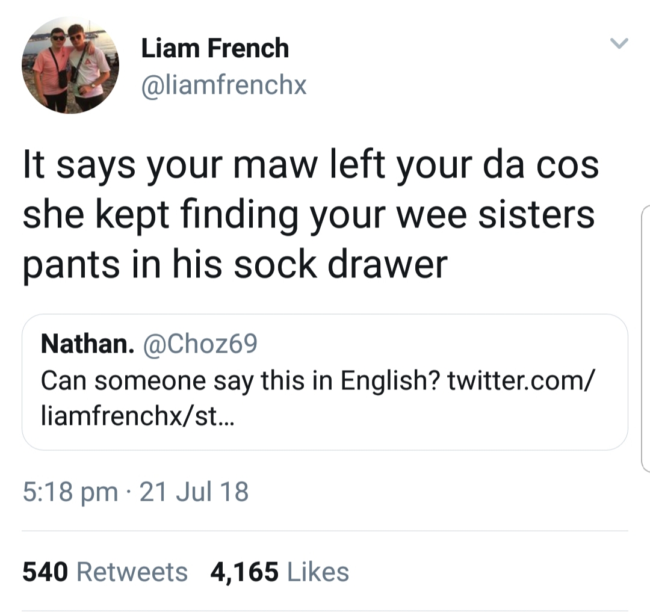650x615 pixels.
Task: Click the 4,165 like count number
Action: click(244, 573)
